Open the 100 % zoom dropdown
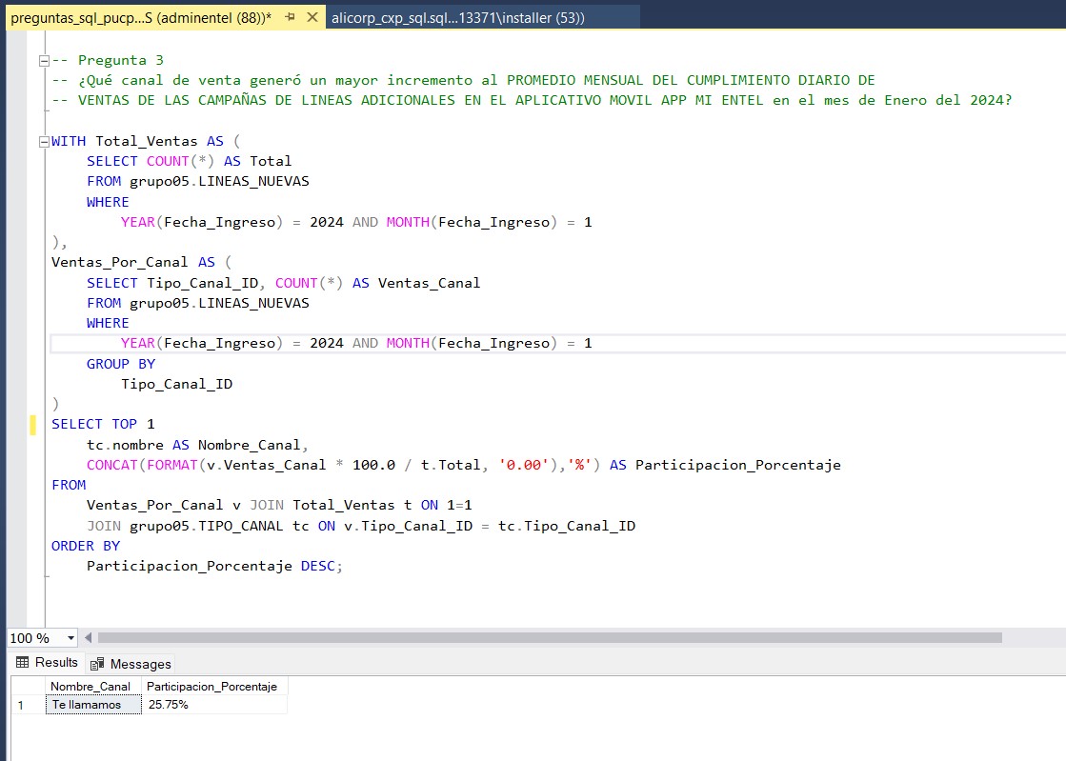Screen dimensions: 1066x761 coord(70,638)
